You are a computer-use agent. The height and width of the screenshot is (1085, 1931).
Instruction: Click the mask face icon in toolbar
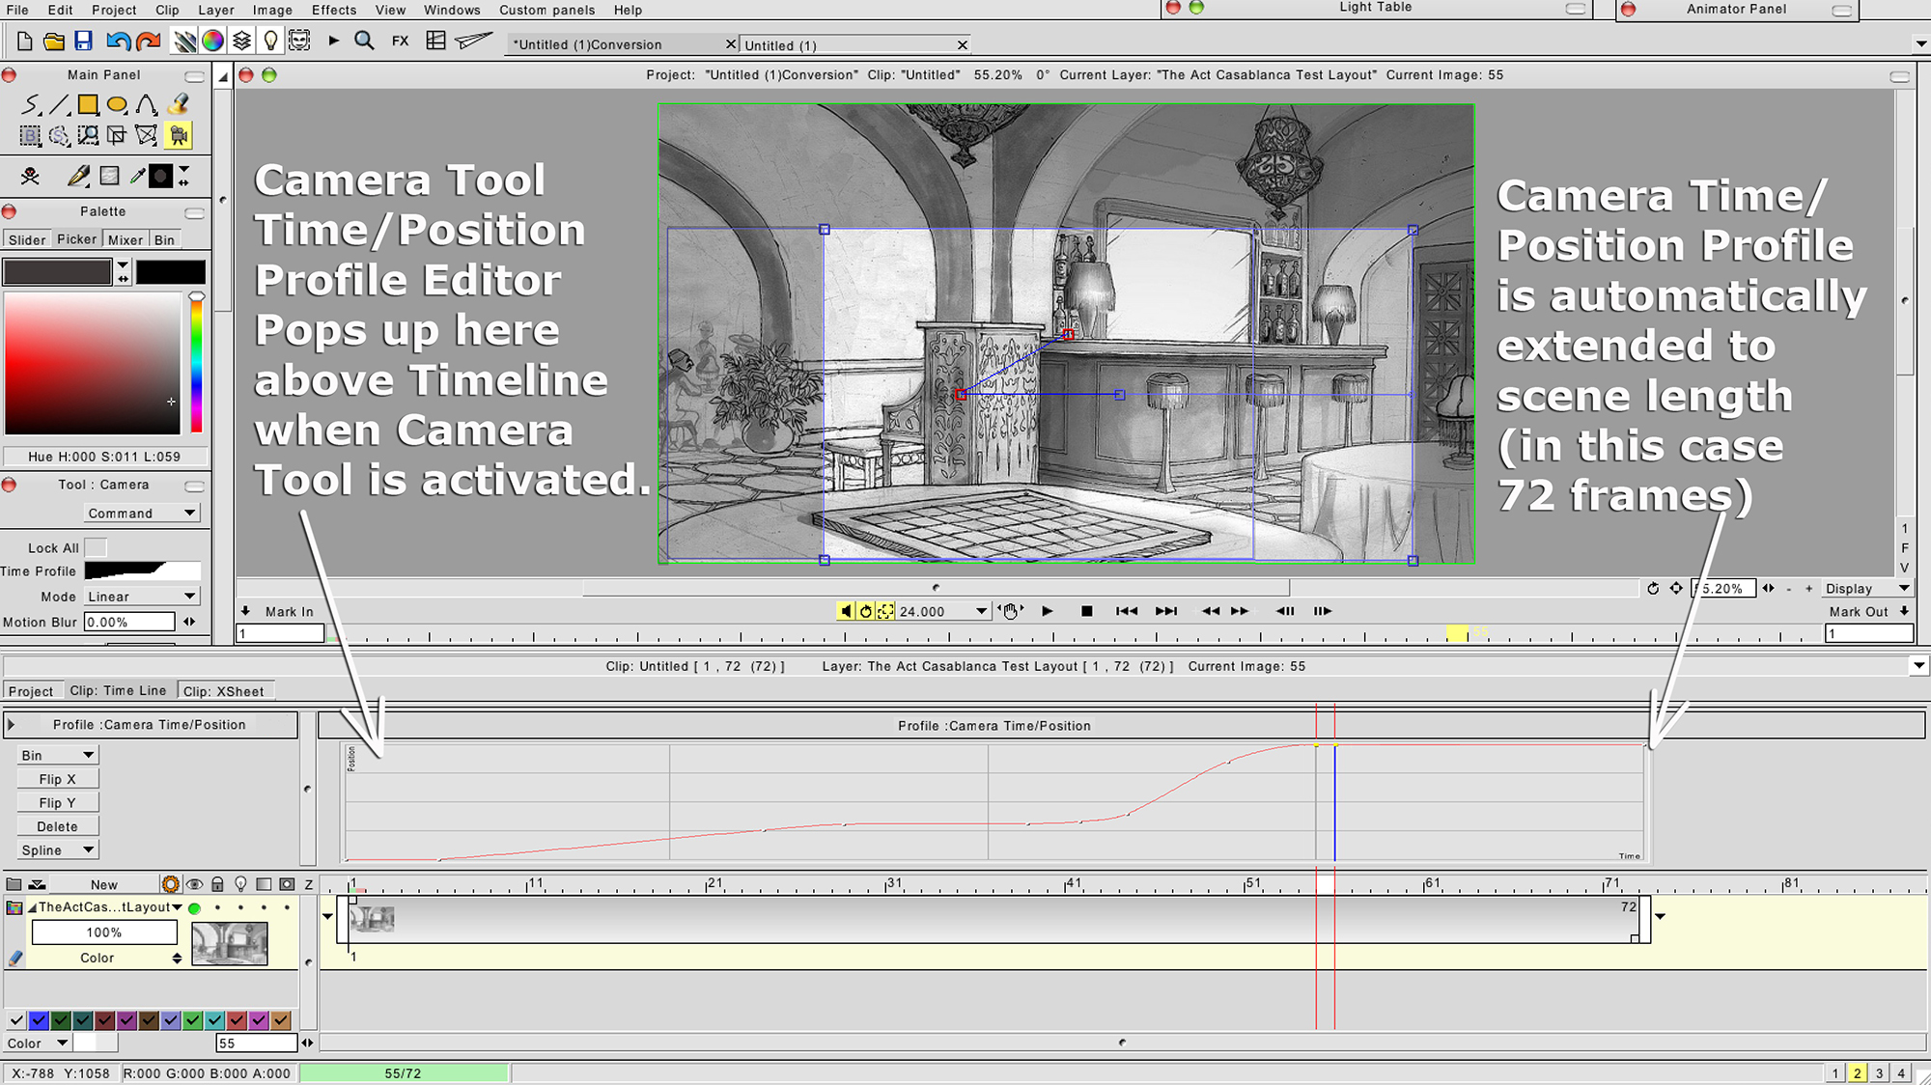click(x=300, y=42)
